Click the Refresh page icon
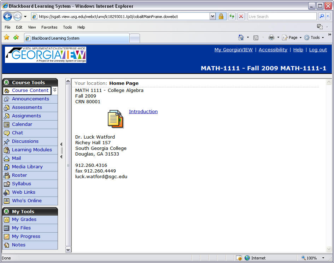 coord(232,16)
